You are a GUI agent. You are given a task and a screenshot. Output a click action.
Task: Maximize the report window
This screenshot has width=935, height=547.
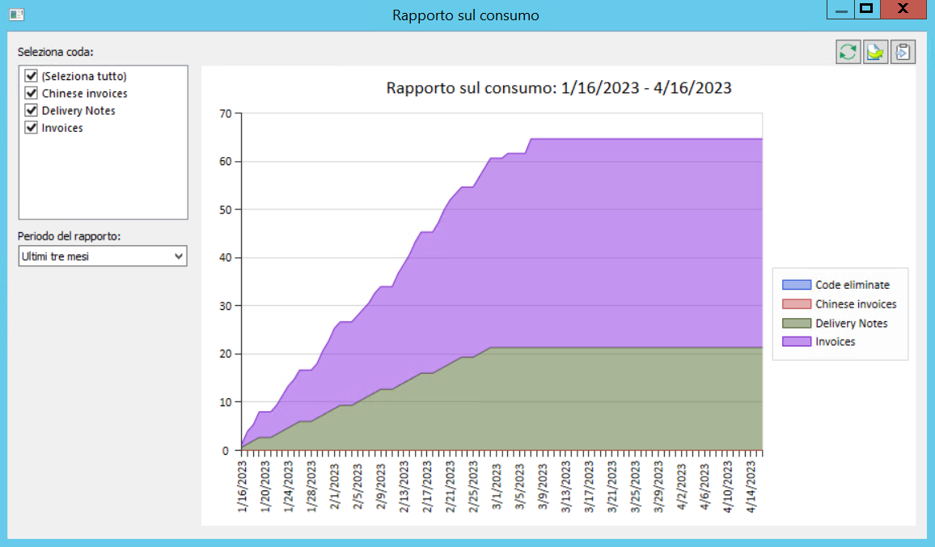click(866, 10)
